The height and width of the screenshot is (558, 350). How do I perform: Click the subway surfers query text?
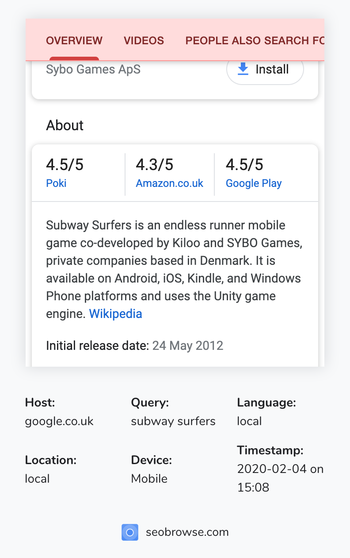(173, 421)
